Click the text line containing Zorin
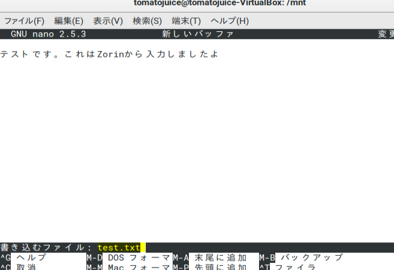The height and width of the screenshot is (270, 394). coord(109,55)
